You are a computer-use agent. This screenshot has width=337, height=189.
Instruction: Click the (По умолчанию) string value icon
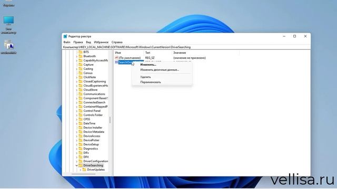pos(116,58)
